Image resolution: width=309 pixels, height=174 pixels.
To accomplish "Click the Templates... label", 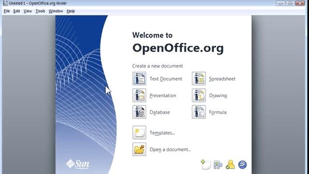I will (x=162, y=133).
